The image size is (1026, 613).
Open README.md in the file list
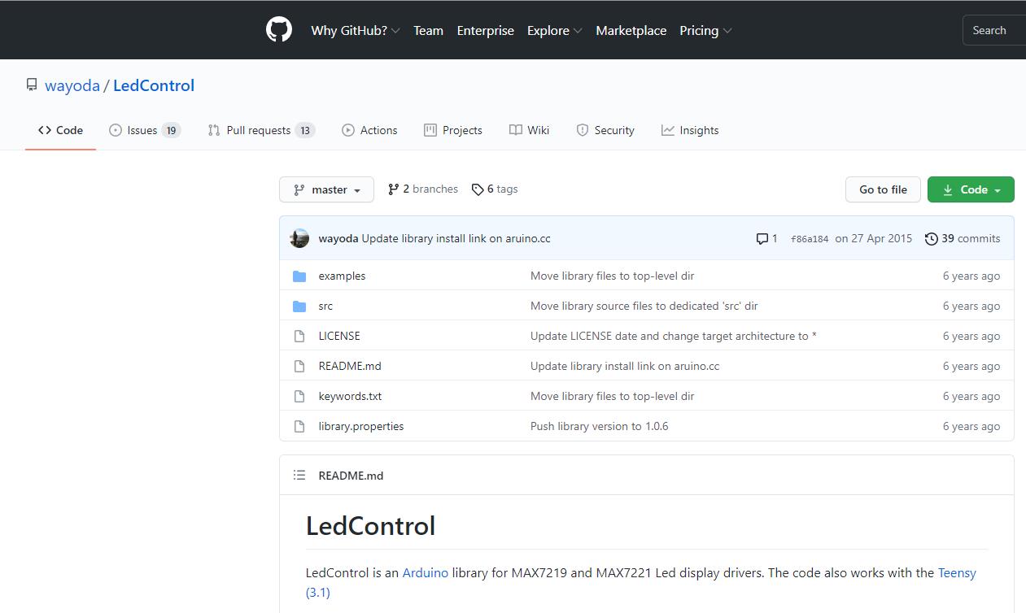click(x=350, y=366)
